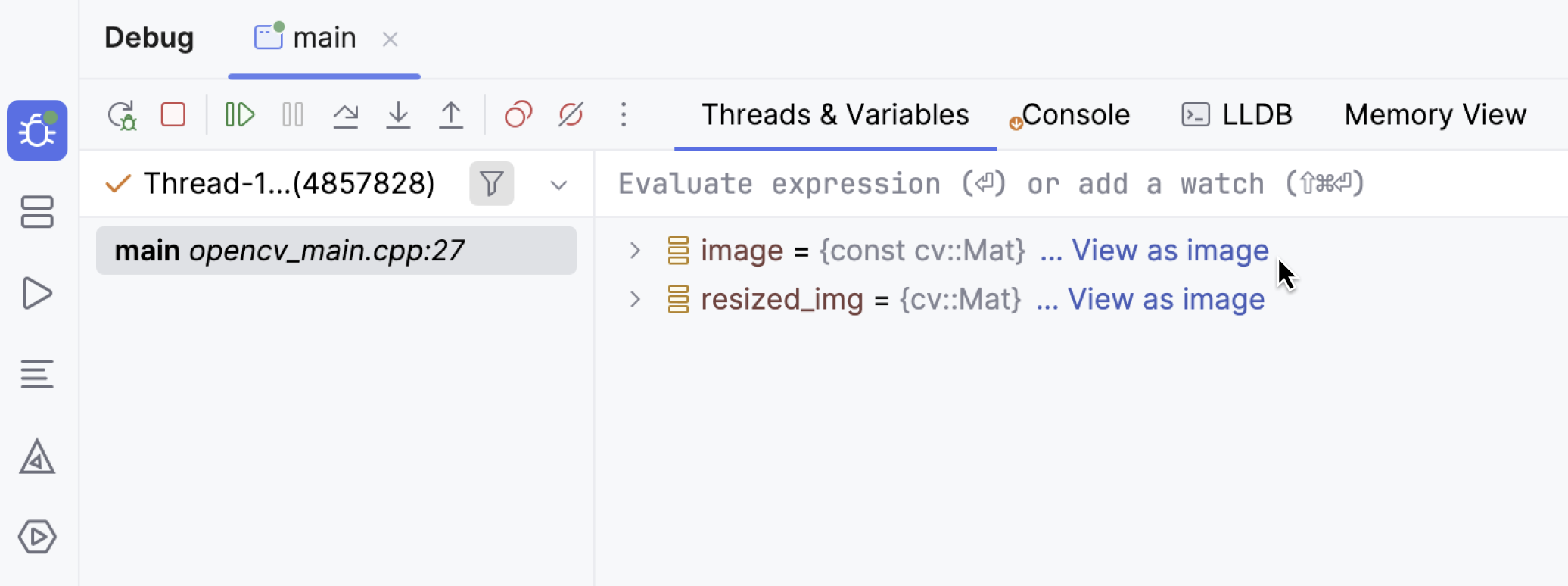Select the main opencv_main.cpp:27 stack frame

[x=336, y=251]
